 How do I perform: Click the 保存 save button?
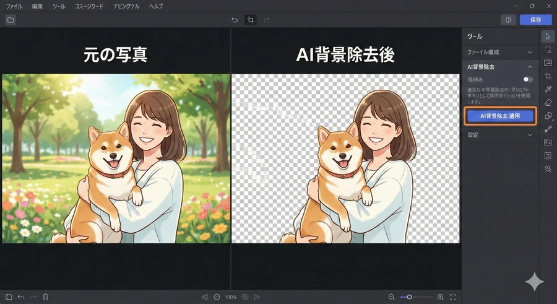(535, 20)
